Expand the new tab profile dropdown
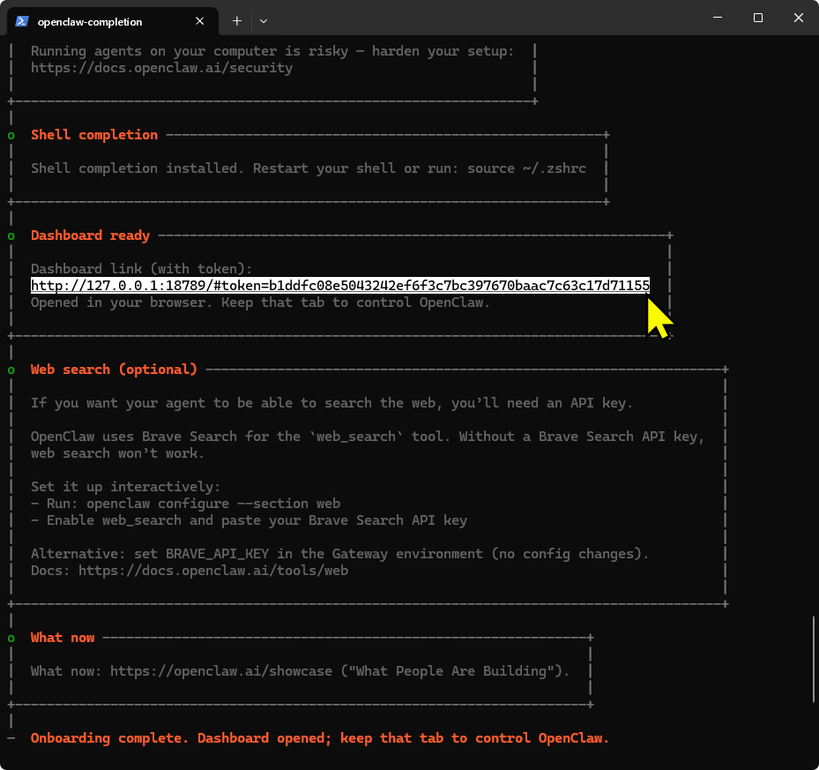The image size is (819, 770). click(x=264, y=20)
